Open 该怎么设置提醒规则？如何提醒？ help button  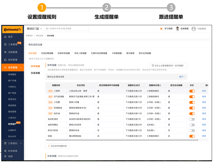pyautogui.click(x=168, y=66)
